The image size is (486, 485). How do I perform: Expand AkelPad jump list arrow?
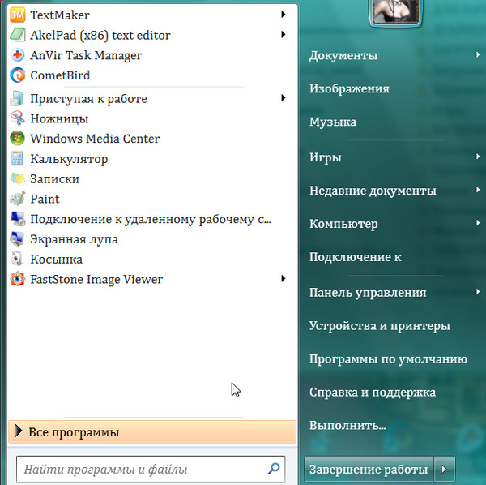coord(283,34)
